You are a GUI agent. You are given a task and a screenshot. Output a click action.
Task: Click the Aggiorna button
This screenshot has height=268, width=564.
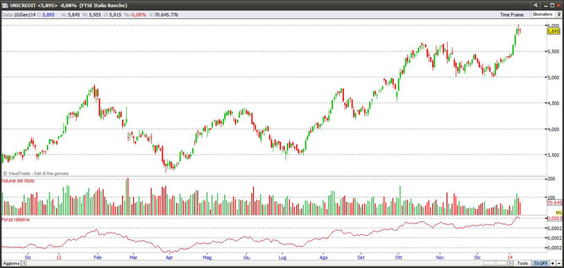click(11, 263)
